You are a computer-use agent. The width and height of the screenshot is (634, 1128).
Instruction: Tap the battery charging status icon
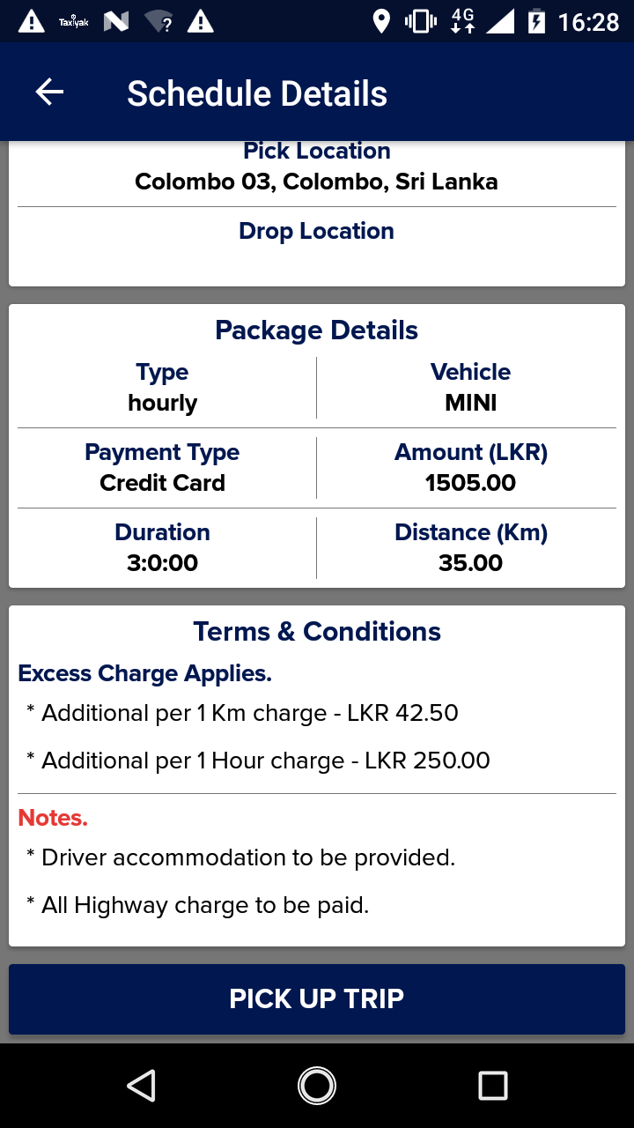pyautogui.click(x=536, y=21)
